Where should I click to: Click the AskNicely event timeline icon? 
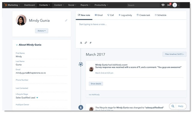click(x=81, y=64)
